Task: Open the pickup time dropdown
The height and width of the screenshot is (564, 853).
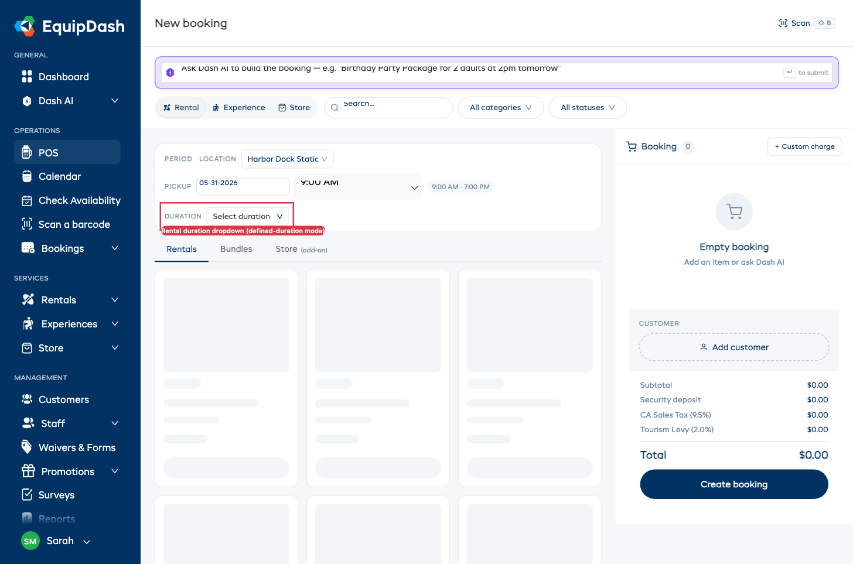Action: [358, 187]
